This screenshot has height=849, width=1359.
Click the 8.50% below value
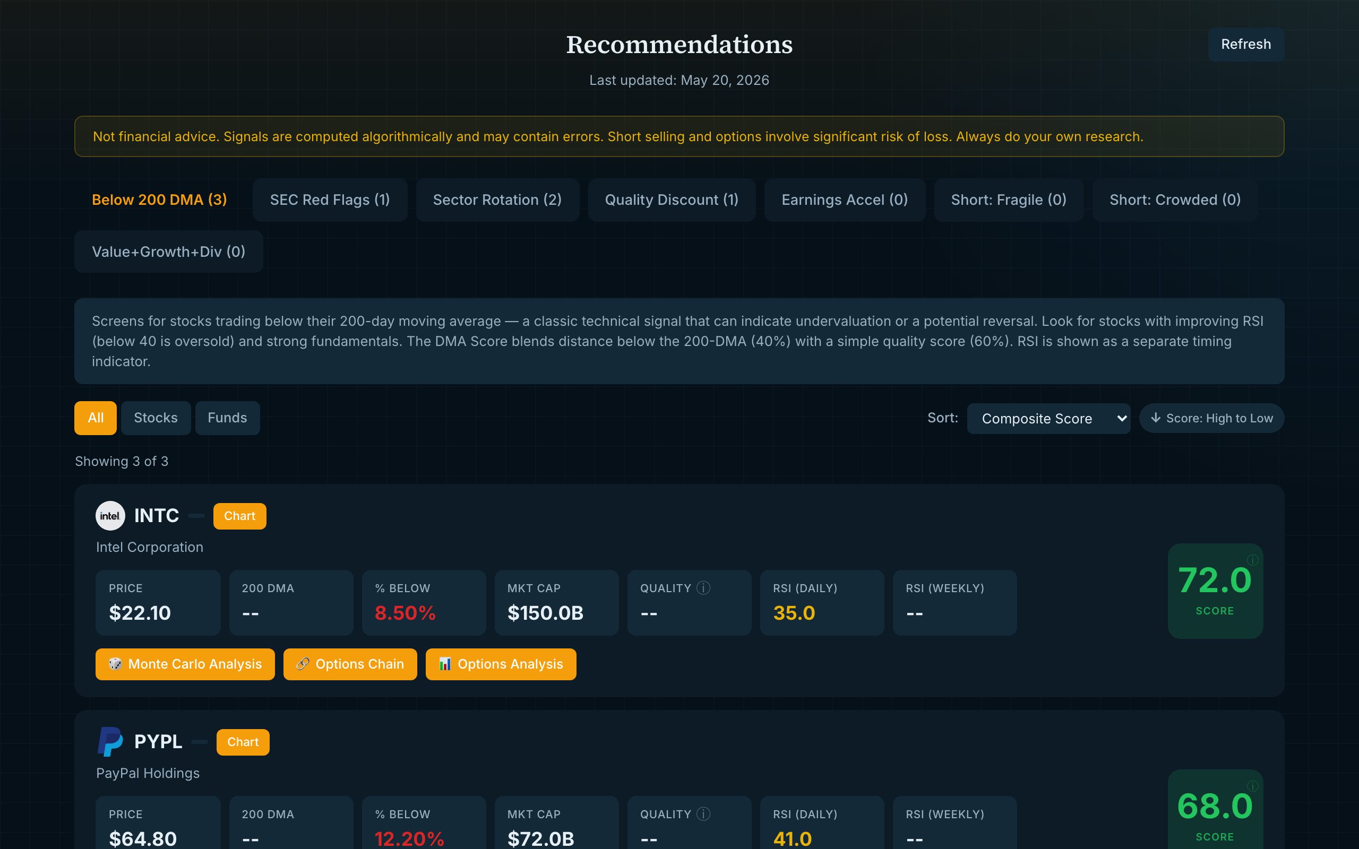(405, 612)
